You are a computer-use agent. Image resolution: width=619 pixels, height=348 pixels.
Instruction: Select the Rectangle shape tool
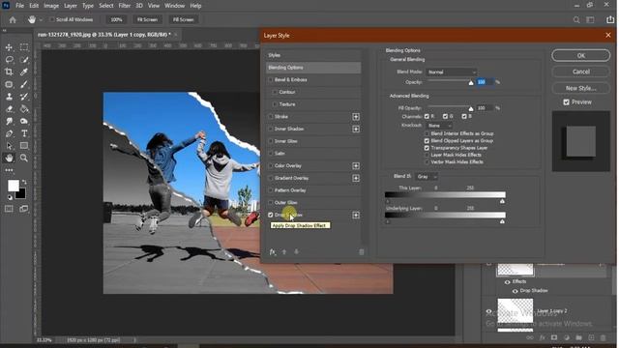[24, 146]
